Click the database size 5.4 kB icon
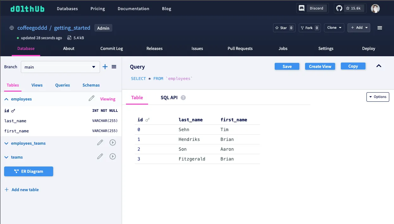The image size is (394, 224). (x=69, y=38)
